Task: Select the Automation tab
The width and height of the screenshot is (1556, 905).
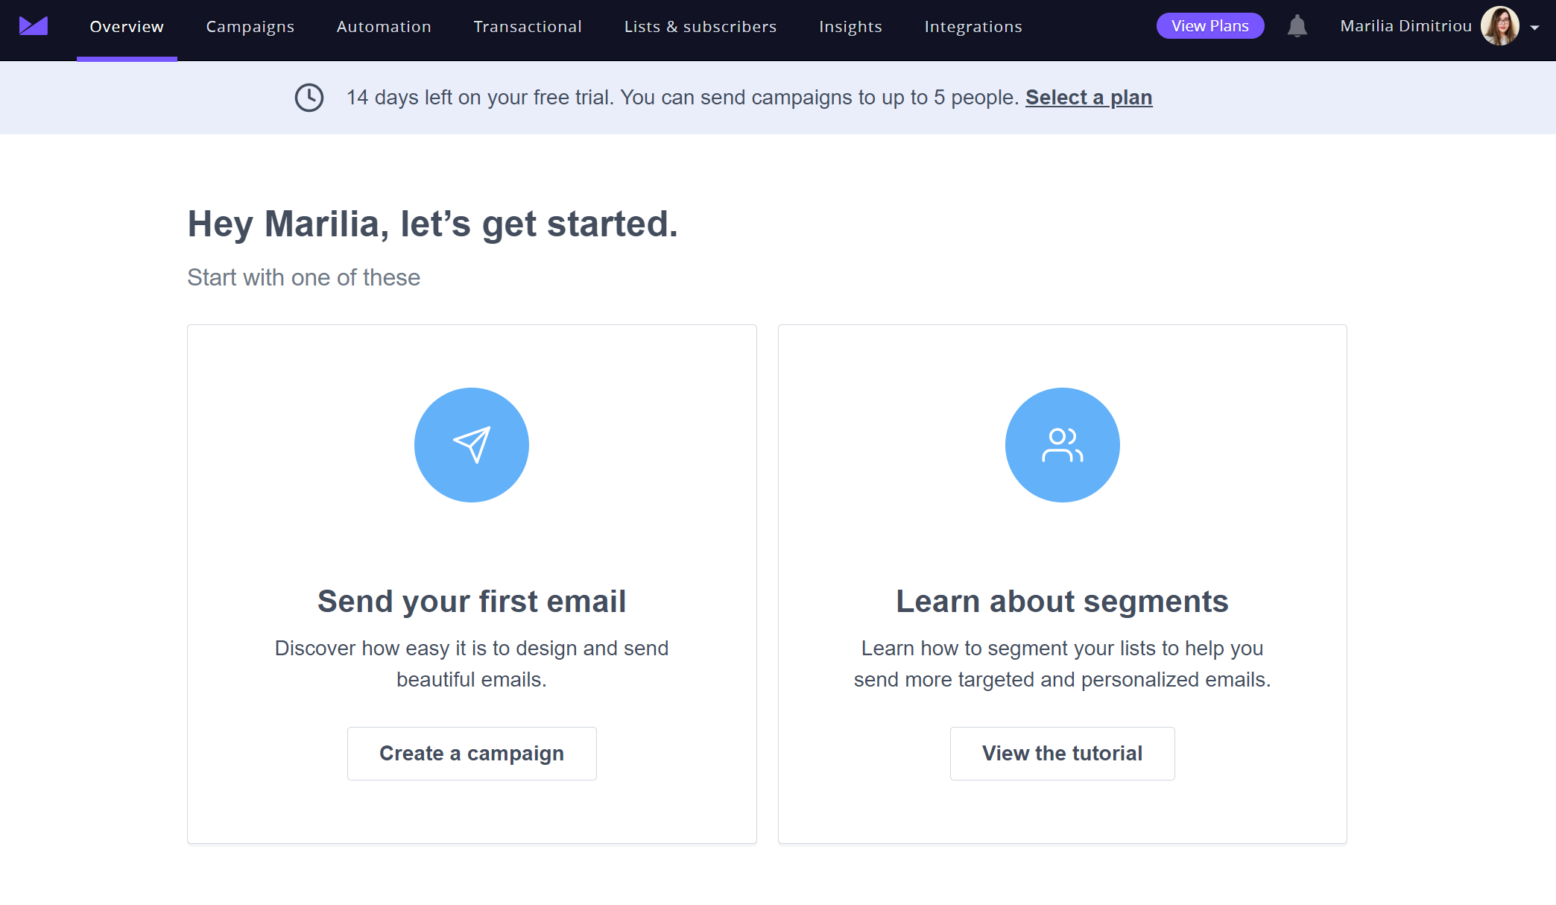Action: point(382,26)
